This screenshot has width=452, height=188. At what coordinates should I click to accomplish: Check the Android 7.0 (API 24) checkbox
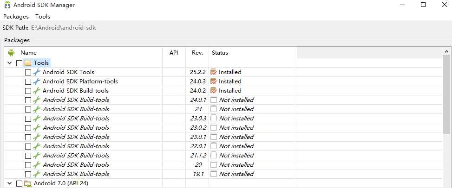pyautogui.click(x=20, y=183)
